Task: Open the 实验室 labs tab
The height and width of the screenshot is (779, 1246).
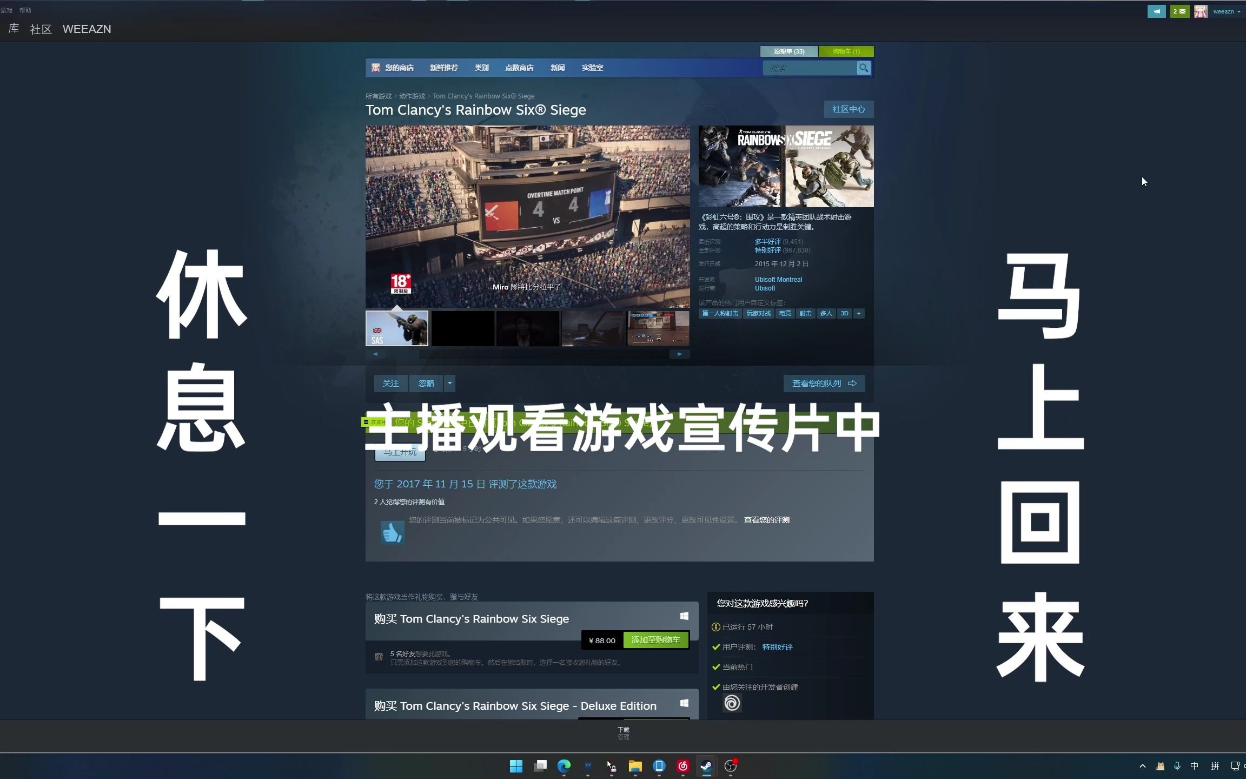Action: point(593,68)
